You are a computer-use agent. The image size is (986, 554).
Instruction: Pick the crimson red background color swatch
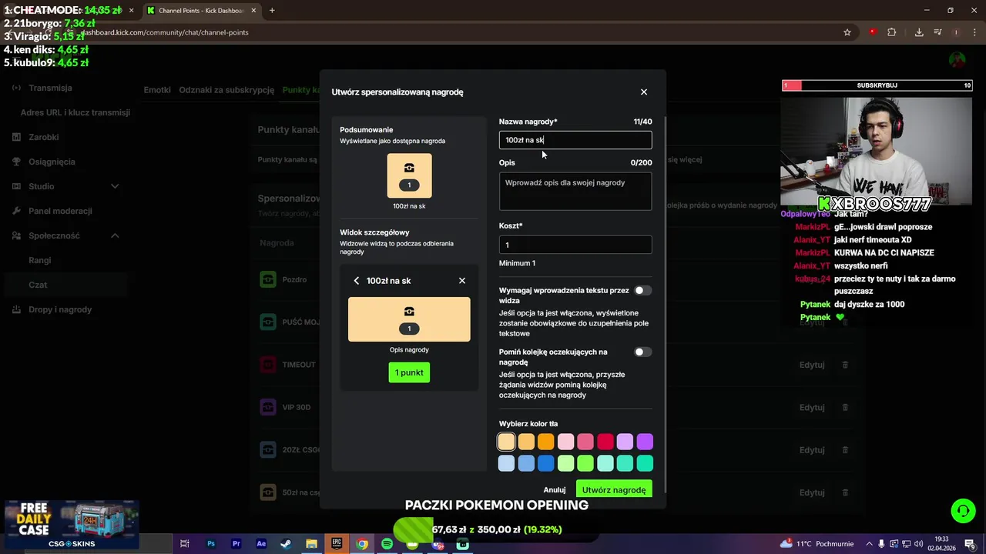[605, 442]
